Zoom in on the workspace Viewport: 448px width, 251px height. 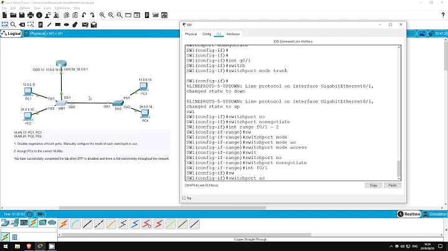pos(102,15)
